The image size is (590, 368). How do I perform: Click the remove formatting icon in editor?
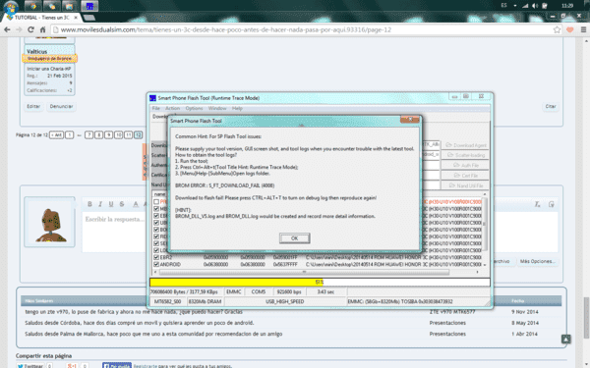(x=537, y=204)
